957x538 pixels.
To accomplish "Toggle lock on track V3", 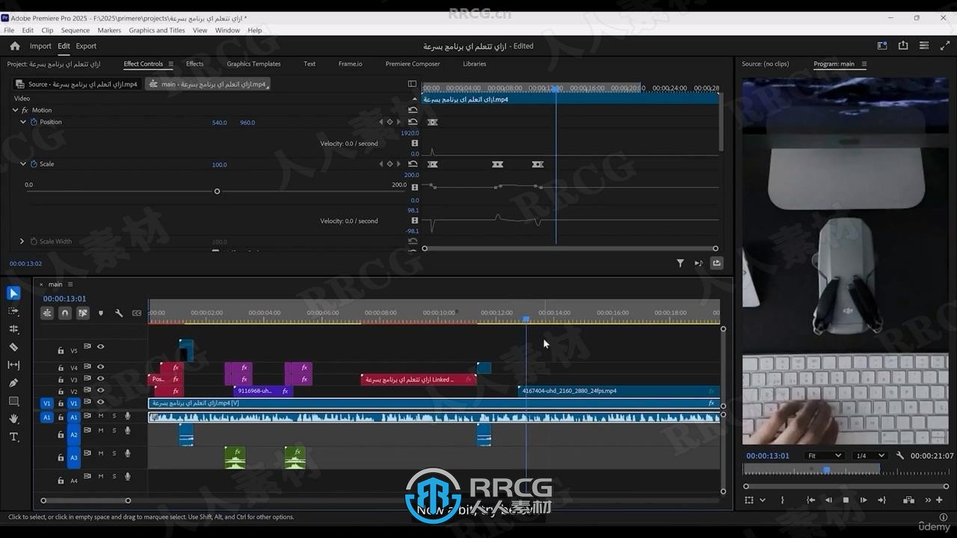I will pyautogui.click(x=61, y=380).
